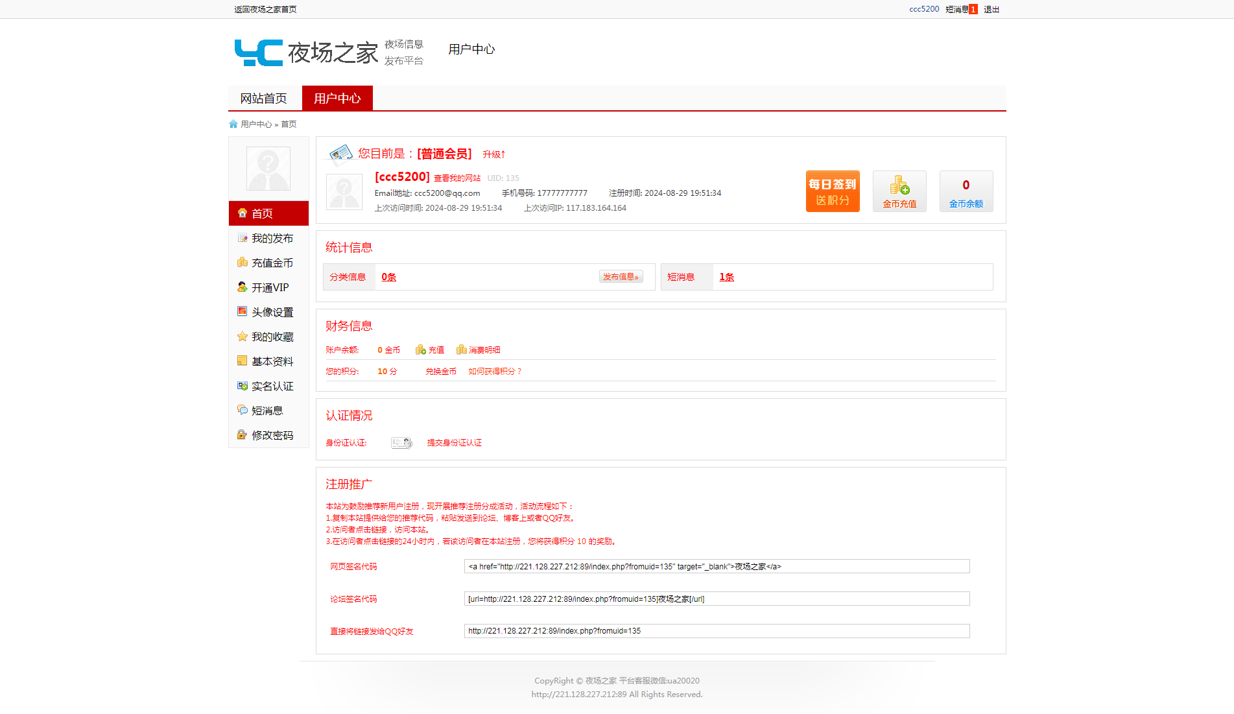Switch to the 网站首页 tab

[x=264, y=99]
